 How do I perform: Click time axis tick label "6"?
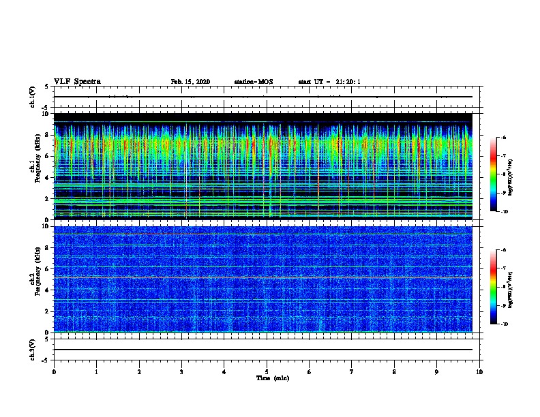309,371
